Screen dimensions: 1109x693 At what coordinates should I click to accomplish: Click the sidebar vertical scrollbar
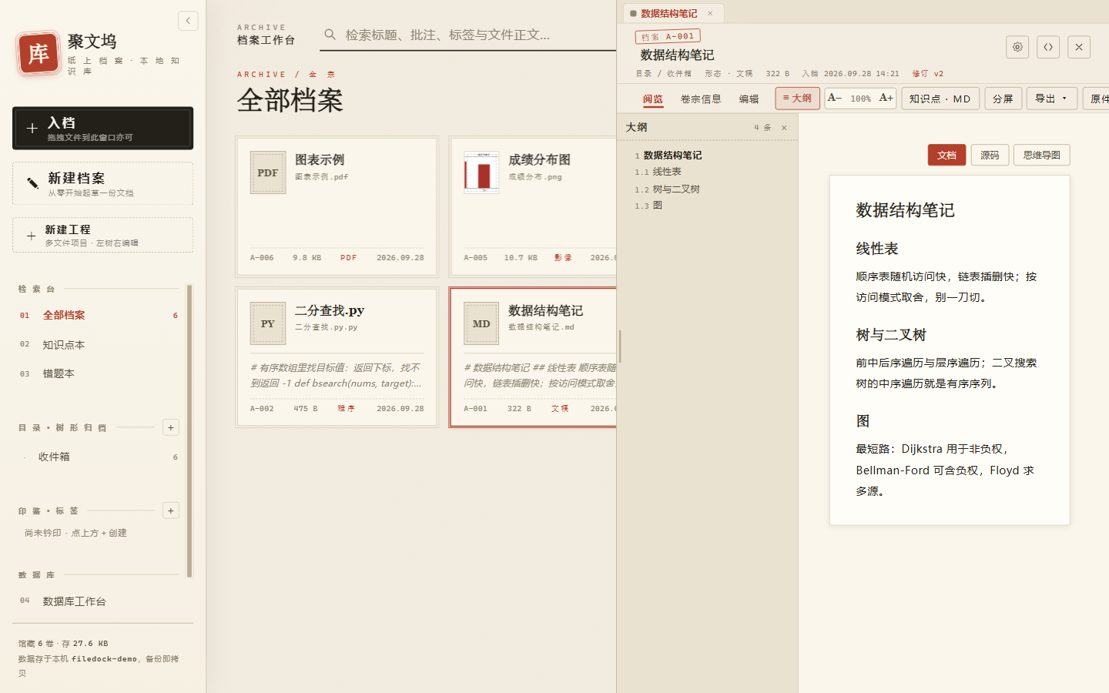pos(189,431)
